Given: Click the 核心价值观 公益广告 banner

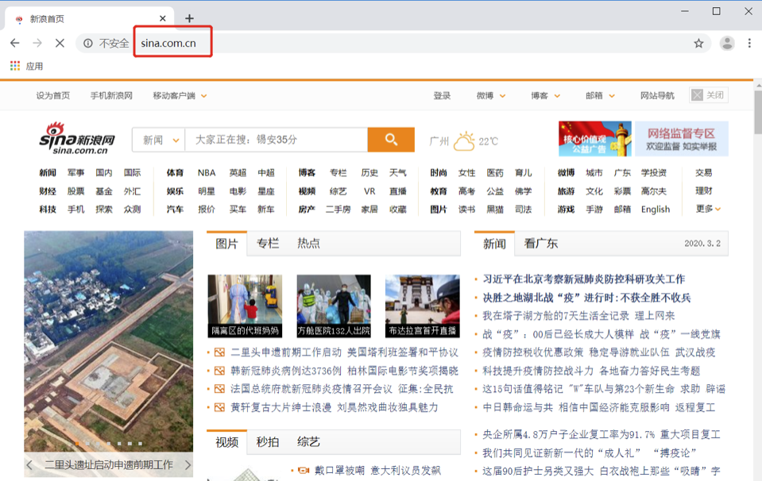Looking at the screenshot, I should click(595, 139).
